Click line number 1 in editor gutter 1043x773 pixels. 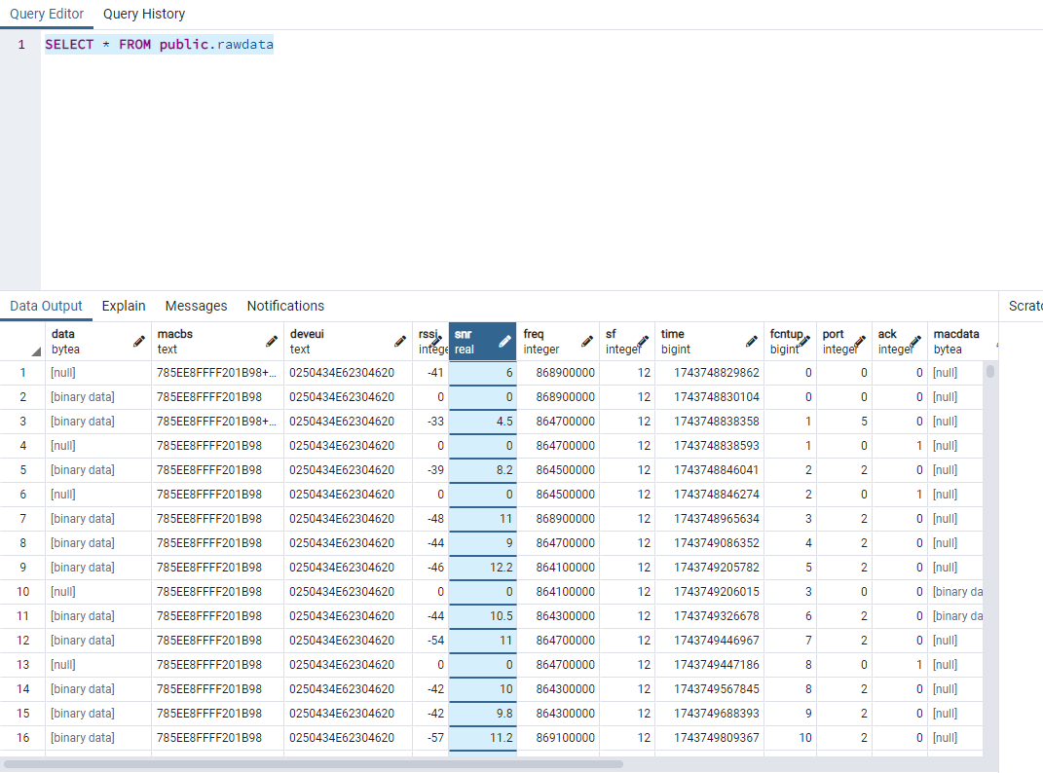point(21,45)
